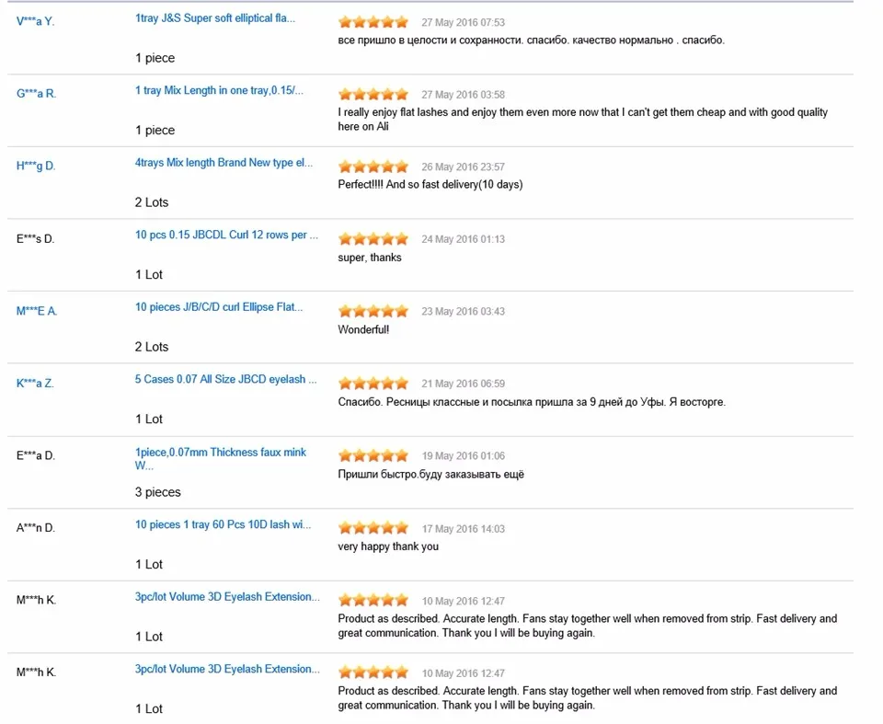Image resolution: width=883 pixels, height=724 pixels.
Task: Click star rating of 'Perfect!!!!' review
Action: pyautogui.click(x=373, y=167)
